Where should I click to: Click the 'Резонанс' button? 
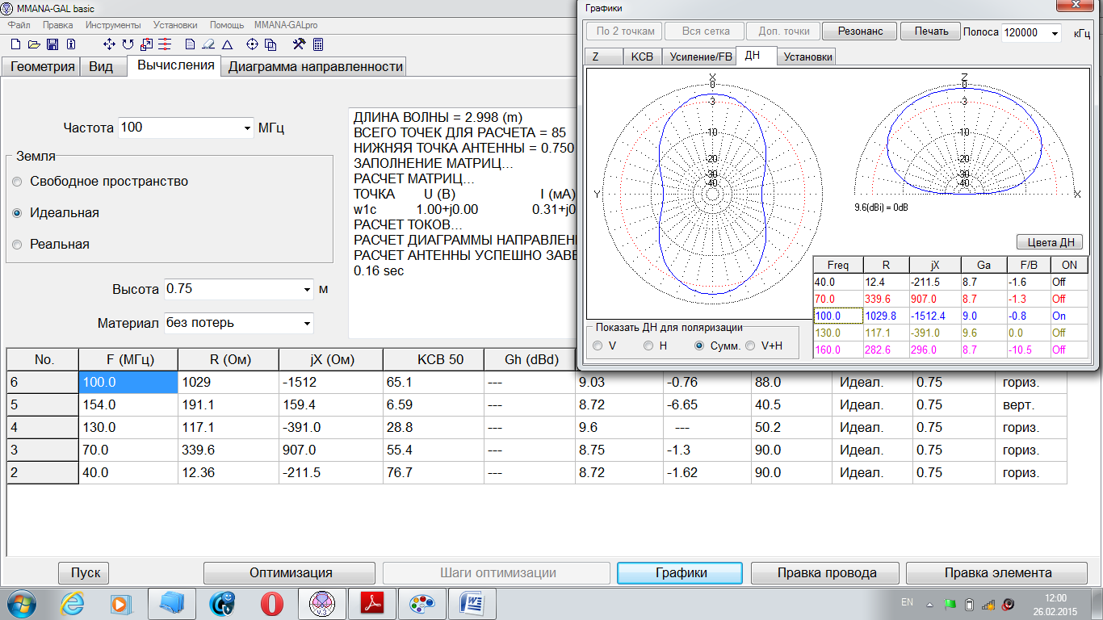pos(860,31)
